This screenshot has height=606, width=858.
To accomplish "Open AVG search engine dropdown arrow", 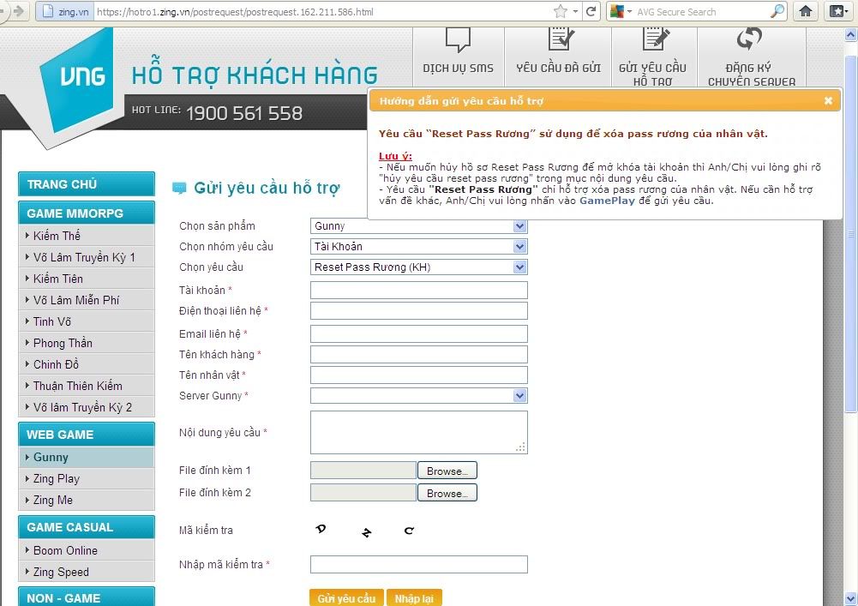I will point(630,11).
